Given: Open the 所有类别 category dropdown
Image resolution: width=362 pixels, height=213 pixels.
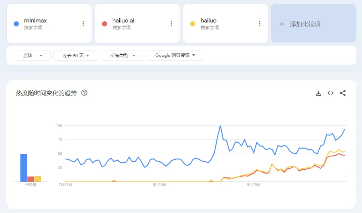Looking at the screenshot, I should tap(122, 55).
